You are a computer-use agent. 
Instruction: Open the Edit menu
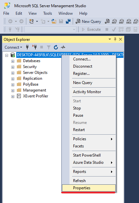[19, 13]
